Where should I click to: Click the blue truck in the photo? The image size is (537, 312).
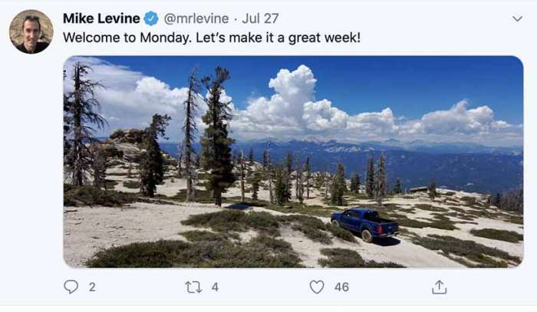(364, 225)
